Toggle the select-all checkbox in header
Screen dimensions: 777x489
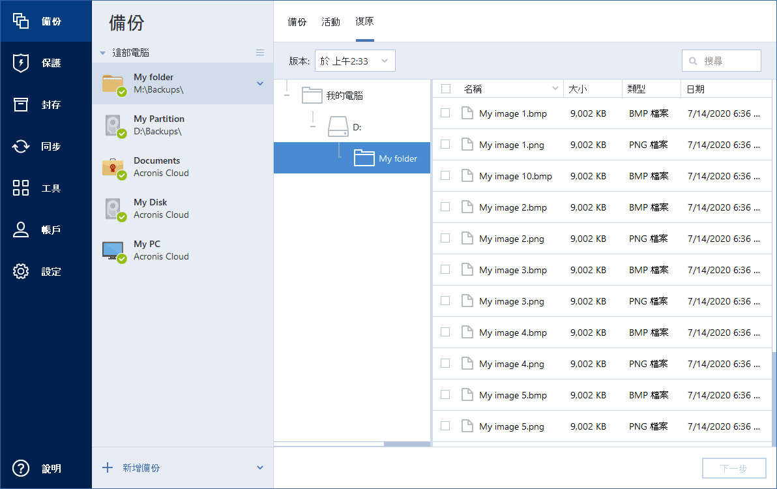click(x=445, y=89)
